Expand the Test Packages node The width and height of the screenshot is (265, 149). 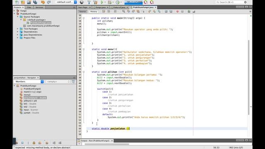17,29
